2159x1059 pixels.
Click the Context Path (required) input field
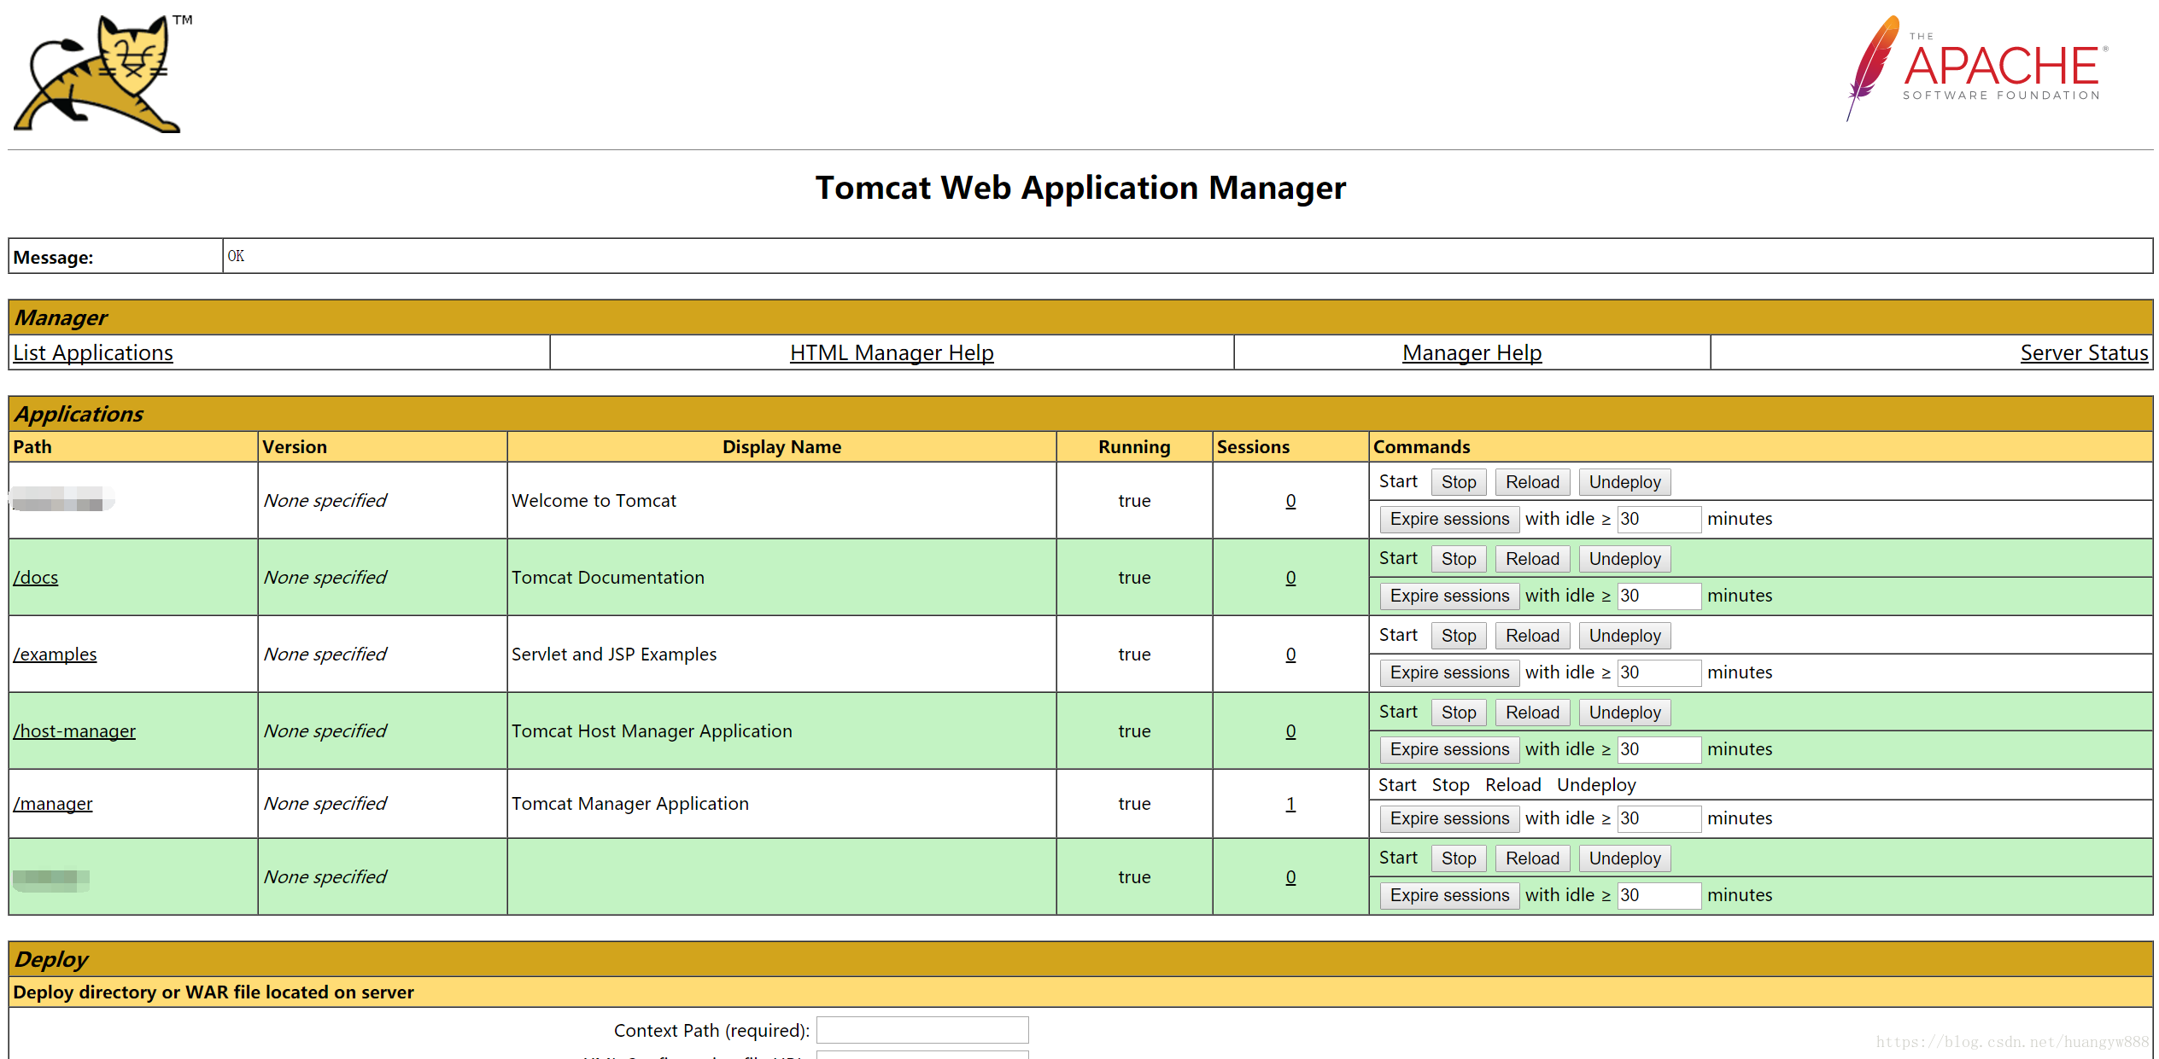[922, 1030]
